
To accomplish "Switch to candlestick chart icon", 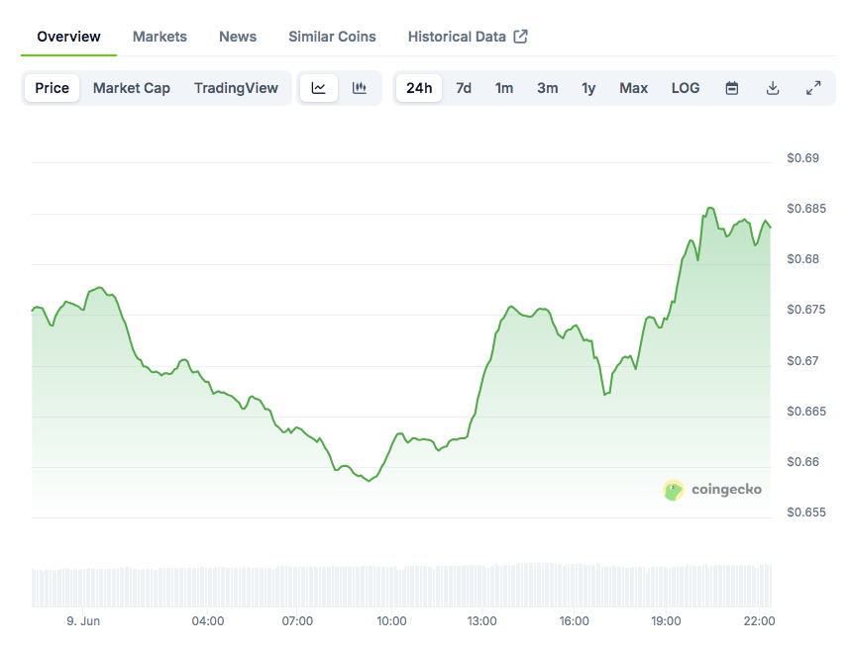I will pyautogui.click(x=360, y=88).
